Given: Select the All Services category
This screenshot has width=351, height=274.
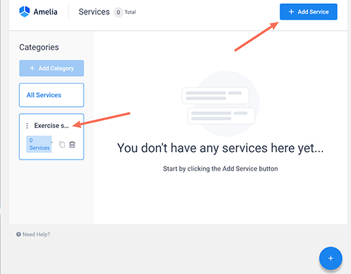Looking at the screenshot, I should (x=51, y=95).
